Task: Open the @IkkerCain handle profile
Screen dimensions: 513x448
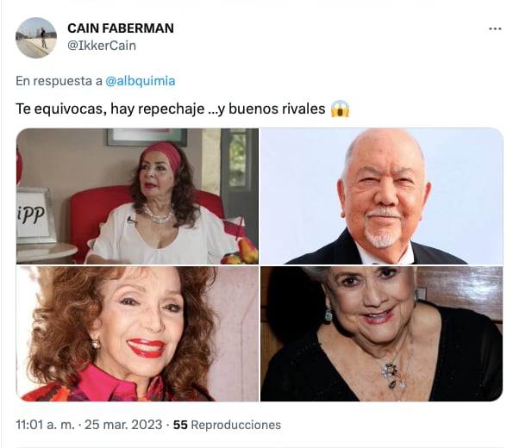Action: 102,46
